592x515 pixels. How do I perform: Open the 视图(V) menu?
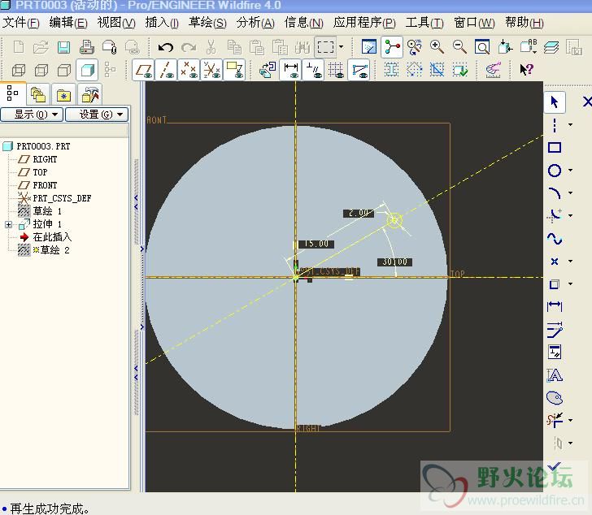pyautogui.click(x=116, y=23)
